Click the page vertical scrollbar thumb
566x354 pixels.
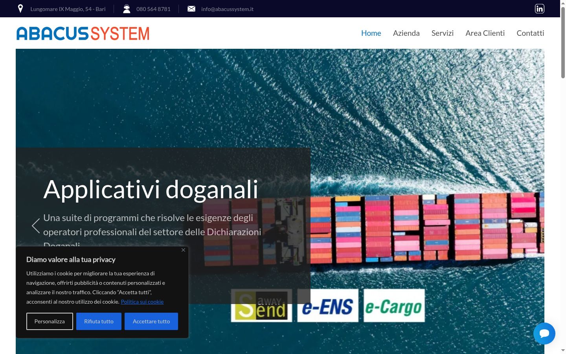click(x=563, y=42)
